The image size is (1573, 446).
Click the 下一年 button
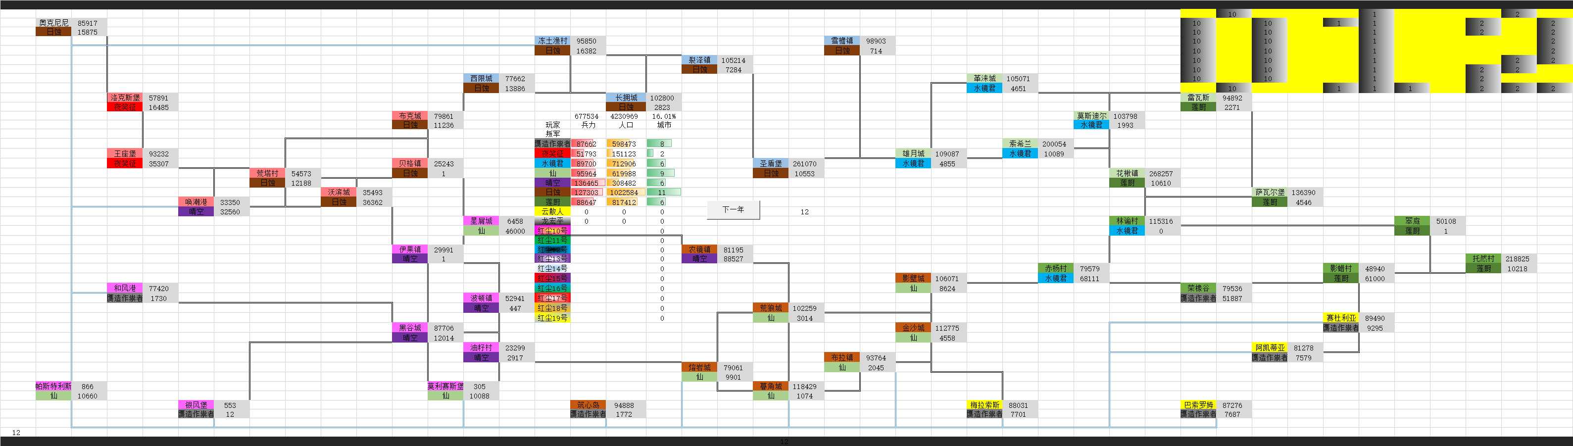point(733,209)
